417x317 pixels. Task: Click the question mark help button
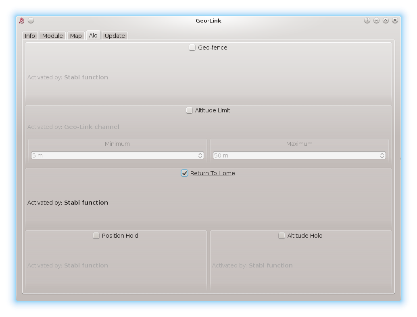367,21
